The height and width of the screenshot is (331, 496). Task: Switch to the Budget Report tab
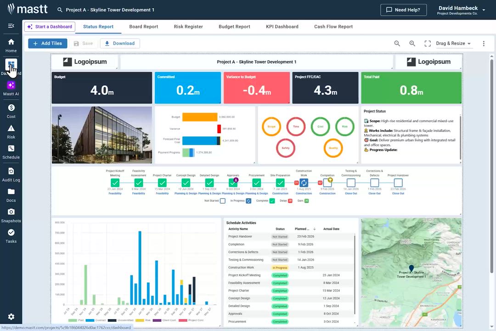[x=234, y=27]
